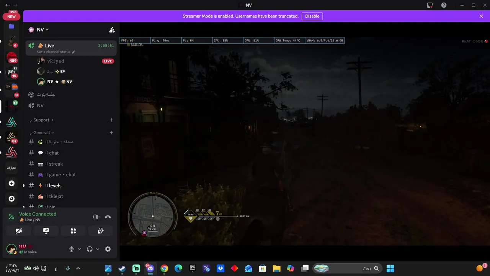This screenshot has height=276, width=490.
Task: Open server icon with 459 badge
Action: click(11, 58)
